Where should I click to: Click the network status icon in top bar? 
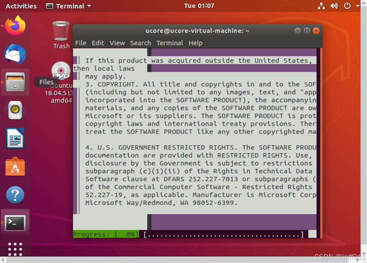pyautogui.click(x=321, y=6)
